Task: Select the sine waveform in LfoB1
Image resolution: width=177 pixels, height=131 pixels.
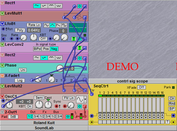Action: (x=47, y=25)
